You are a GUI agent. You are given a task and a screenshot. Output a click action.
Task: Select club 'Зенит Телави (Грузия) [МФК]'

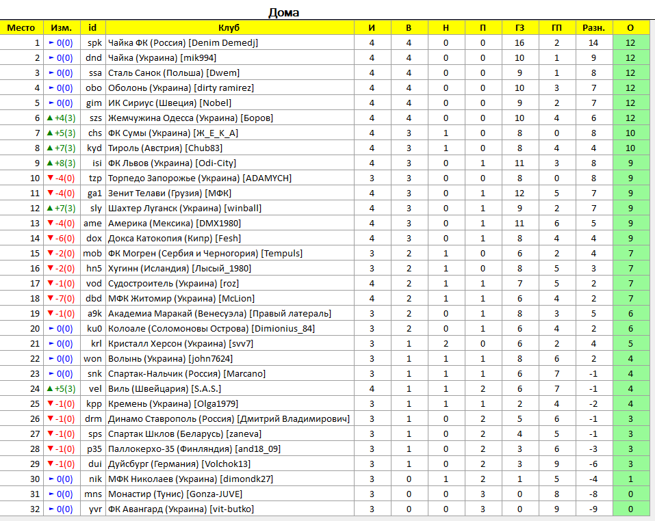tap(170, 193)
